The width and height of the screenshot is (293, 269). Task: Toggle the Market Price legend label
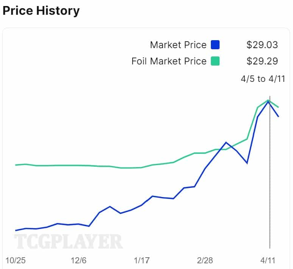click(178, 45)
